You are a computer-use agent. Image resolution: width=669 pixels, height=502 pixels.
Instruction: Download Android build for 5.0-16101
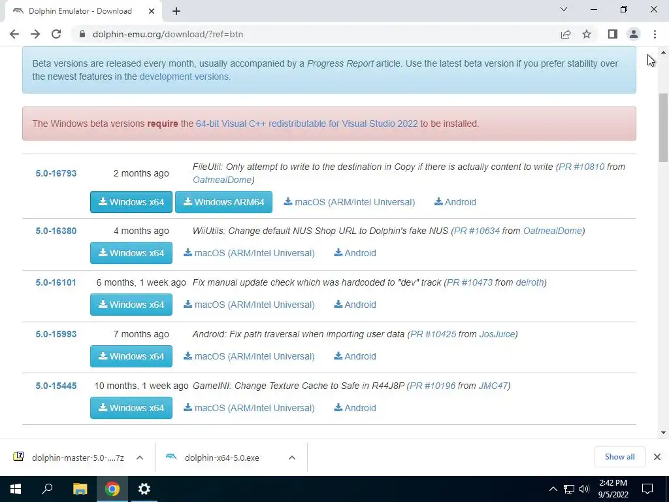355,305
